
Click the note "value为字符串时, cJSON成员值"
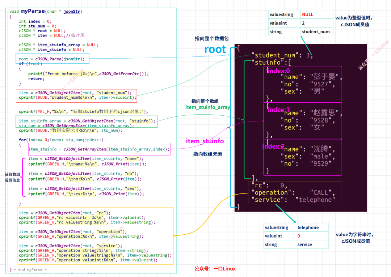[354, 238]
